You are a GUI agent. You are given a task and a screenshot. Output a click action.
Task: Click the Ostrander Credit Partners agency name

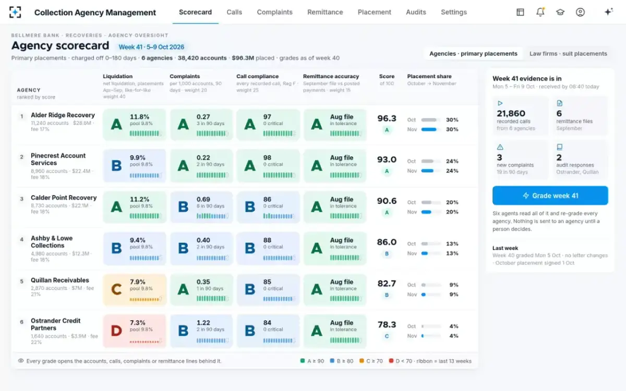click(x=56, y=324)
